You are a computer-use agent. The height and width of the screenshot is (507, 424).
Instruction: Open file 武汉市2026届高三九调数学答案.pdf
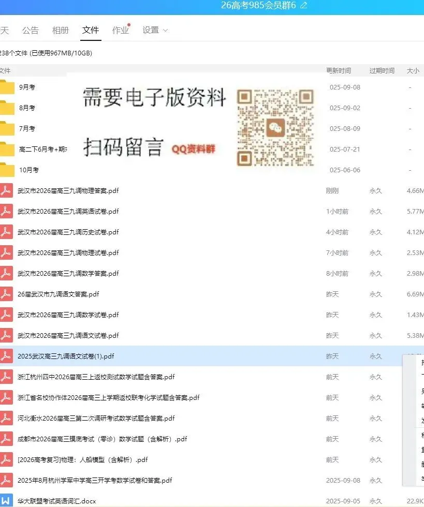point(68,274)
